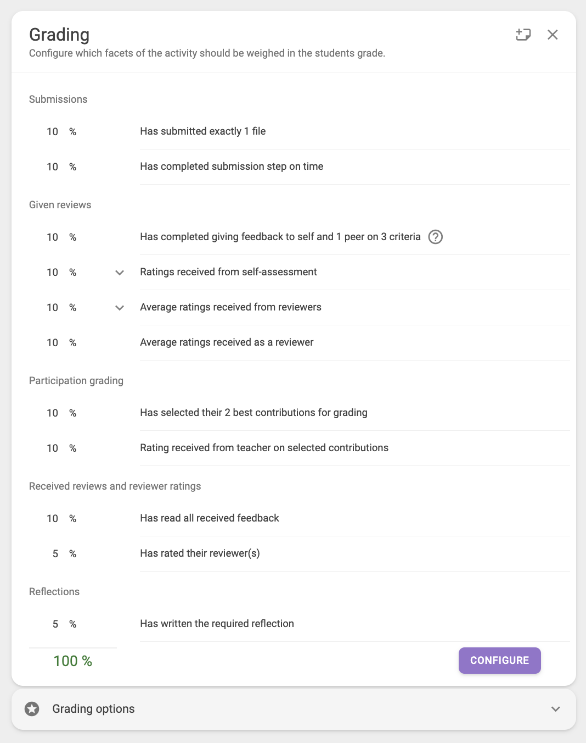Edit percentage for Has read all received feedback
Image resolution: width=586 pixels, height=743 pixels.
[x=53, y=519]
